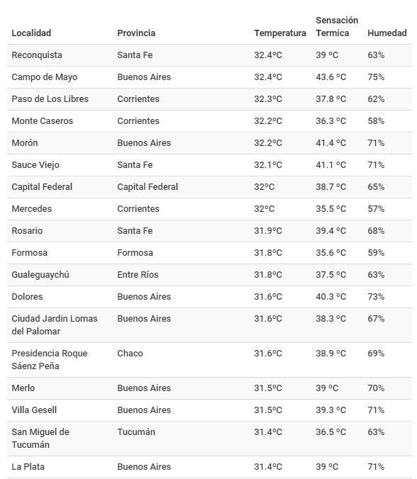Click the Villa Gesell locality cell
This screenshot has width=417, height=479.
(34, 410)
